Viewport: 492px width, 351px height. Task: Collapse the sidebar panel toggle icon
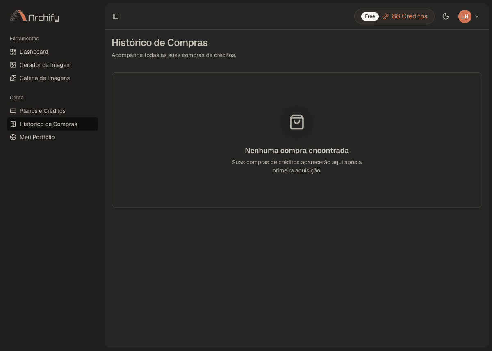tap(116, 16)
